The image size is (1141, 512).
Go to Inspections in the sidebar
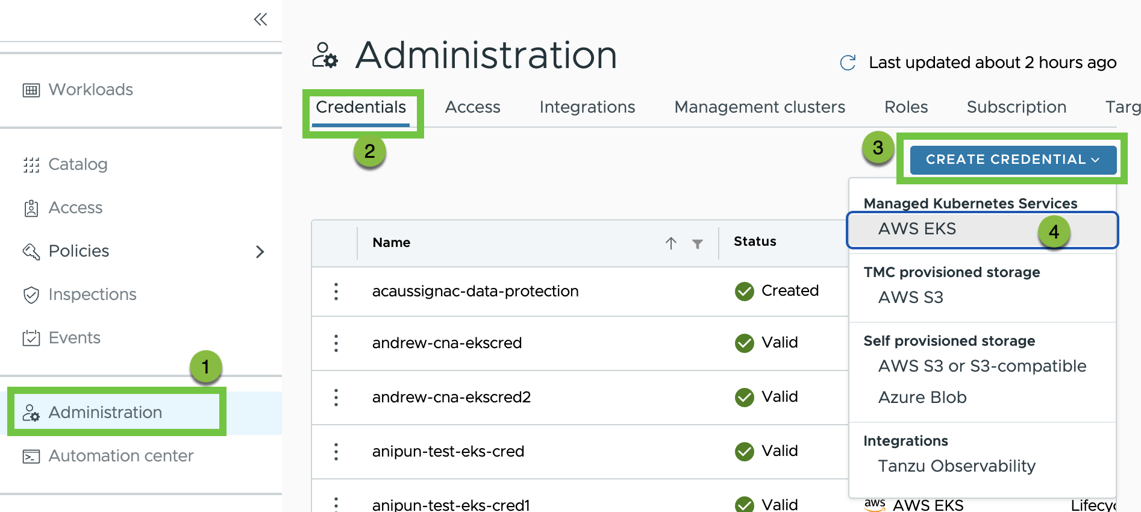tap(92, 295)
